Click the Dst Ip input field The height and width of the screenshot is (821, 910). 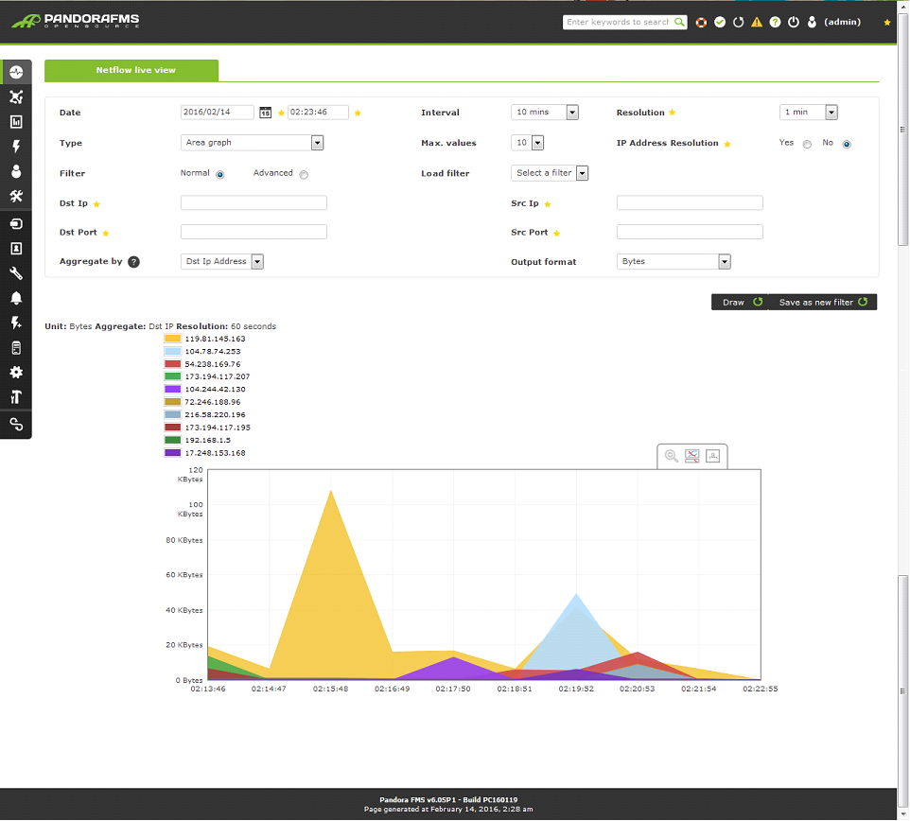pyautogui.click(x=254, y=203)
